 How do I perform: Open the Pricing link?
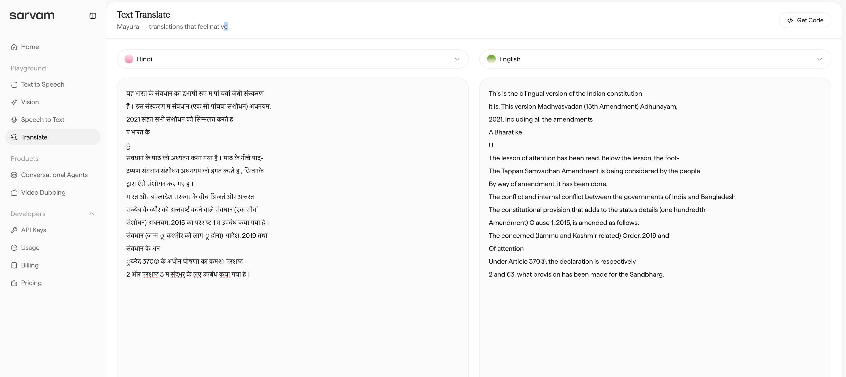[x=31, y=283]
